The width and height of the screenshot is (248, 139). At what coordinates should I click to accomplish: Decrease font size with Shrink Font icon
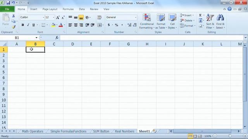point(63,17)
